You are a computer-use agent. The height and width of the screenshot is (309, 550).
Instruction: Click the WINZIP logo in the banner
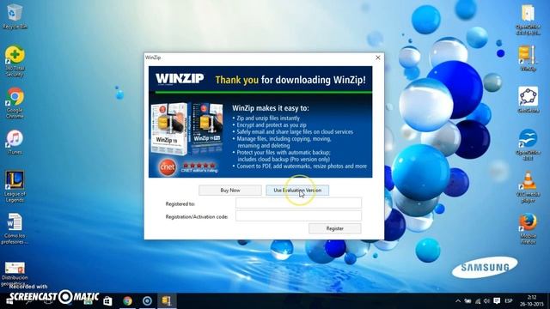pos(180,79)
